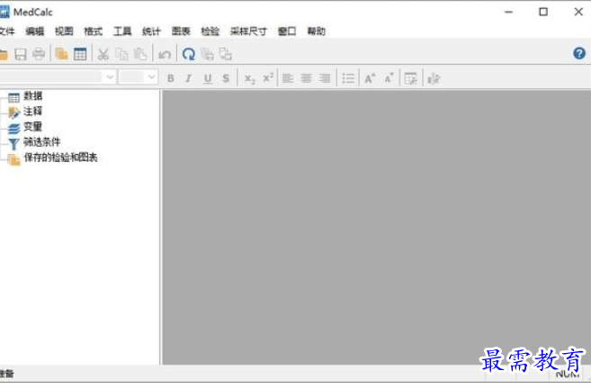The image size is (591, 389).
Task: Open help with blue question mark
Action: point(579,53)
